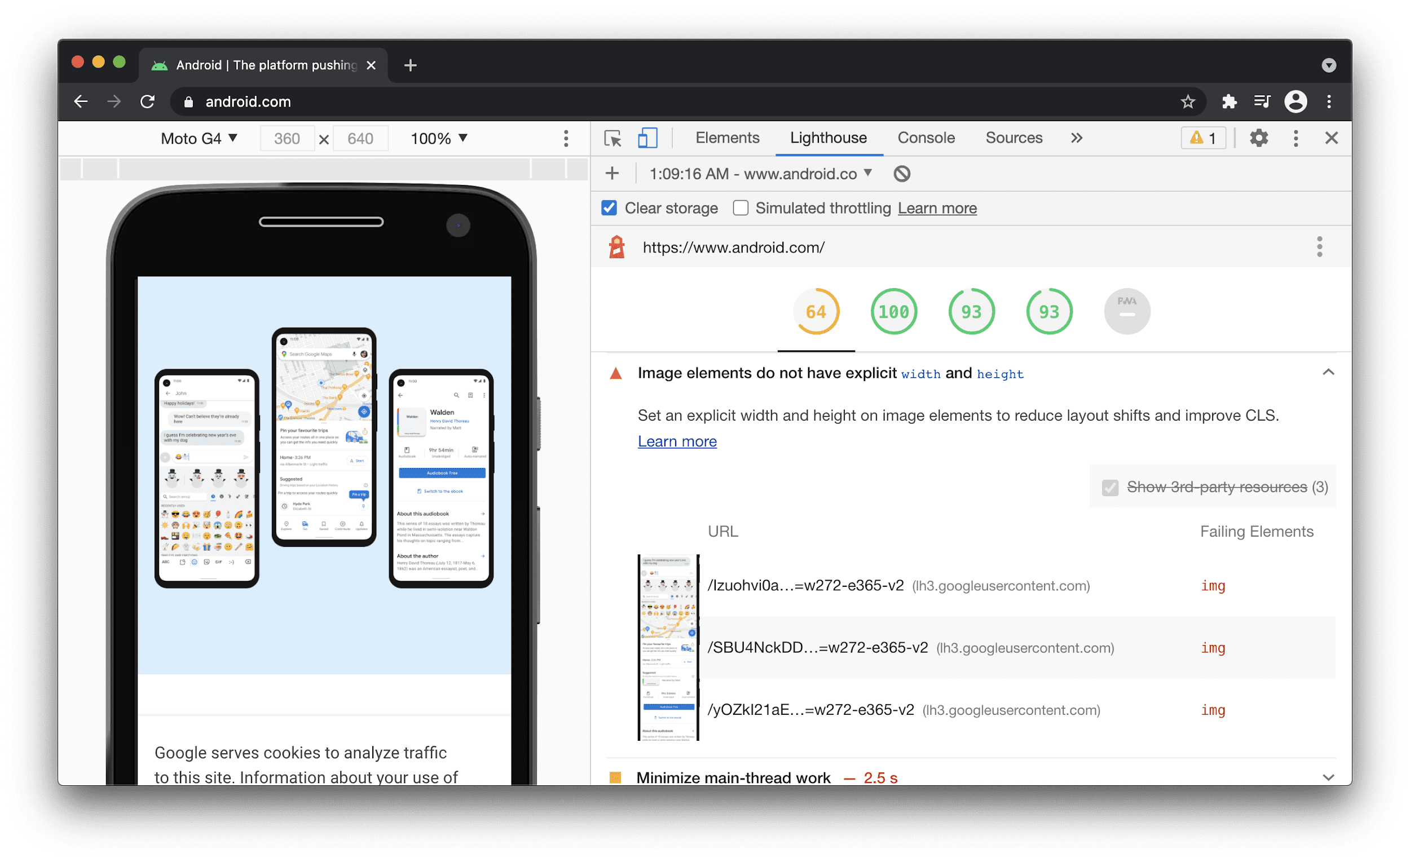
Task: Click the warning badge icon showing 1
Action: (x=1206, y=138)
